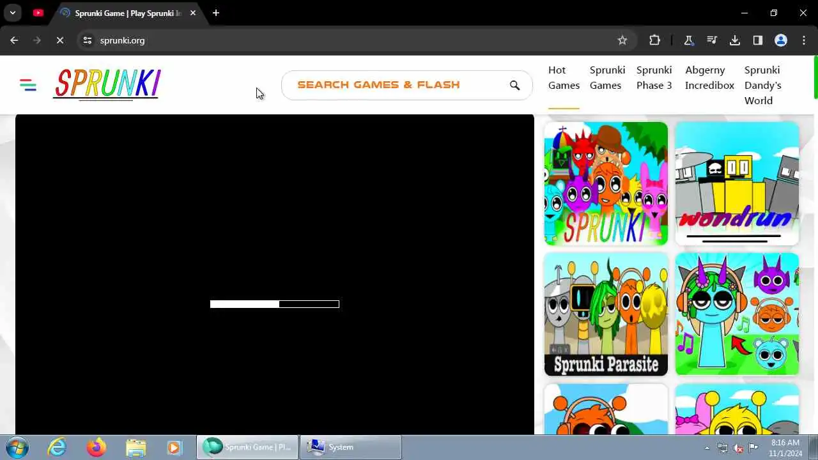Image resolution: width=818 pixels, height=460 pixels.
Task: Show hidden tray icons arrow
Action: pos(707,448)
